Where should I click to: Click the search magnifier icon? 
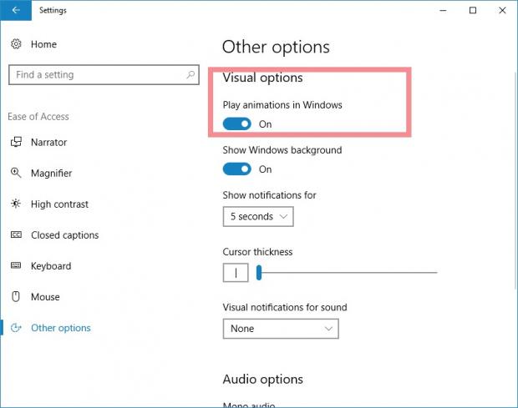pos(190,75)
